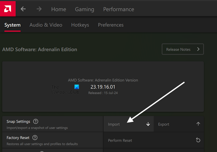Open the Performance menu
The width and height of the screenshot is (217, 152).
tap(118, 9)
